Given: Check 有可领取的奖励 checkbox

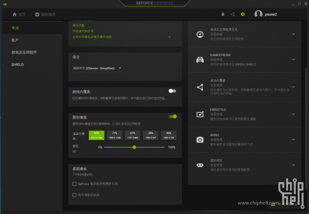Looking at the screenshot, I should pos(74,195).
